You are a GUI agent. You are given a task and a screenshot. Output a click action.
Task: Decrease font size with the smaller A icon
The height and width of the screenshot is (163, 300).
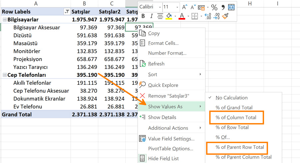(x=193, y=7)
